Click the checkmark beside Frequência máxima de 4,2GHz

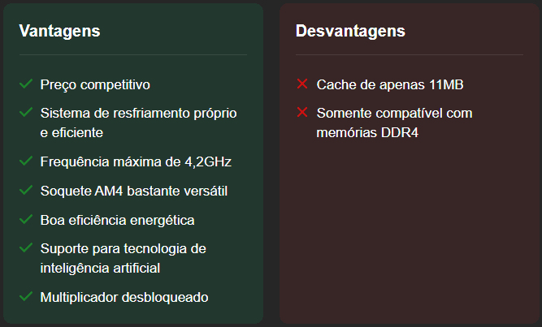[x=26, y=161]
